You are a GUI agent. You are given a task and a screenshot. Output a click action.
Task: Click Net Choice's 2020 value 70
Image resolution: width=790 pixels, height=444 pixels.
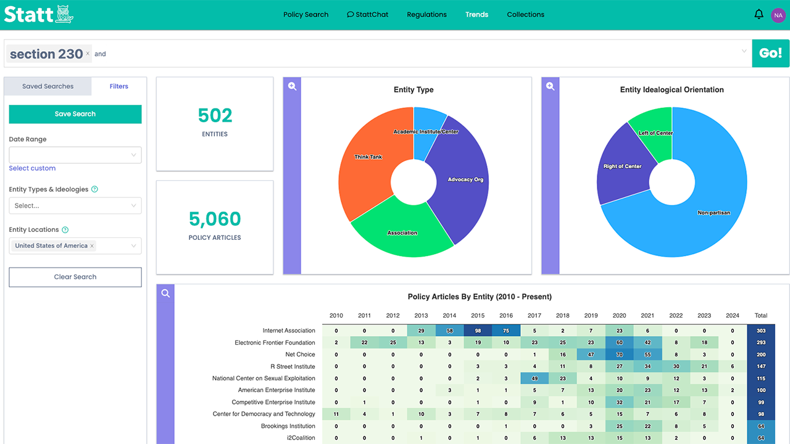(620, 355)
